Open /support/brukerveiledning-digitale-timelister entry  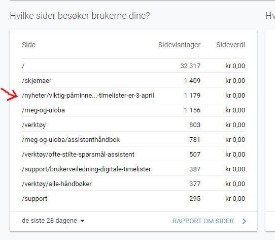(x=86, y=169)
